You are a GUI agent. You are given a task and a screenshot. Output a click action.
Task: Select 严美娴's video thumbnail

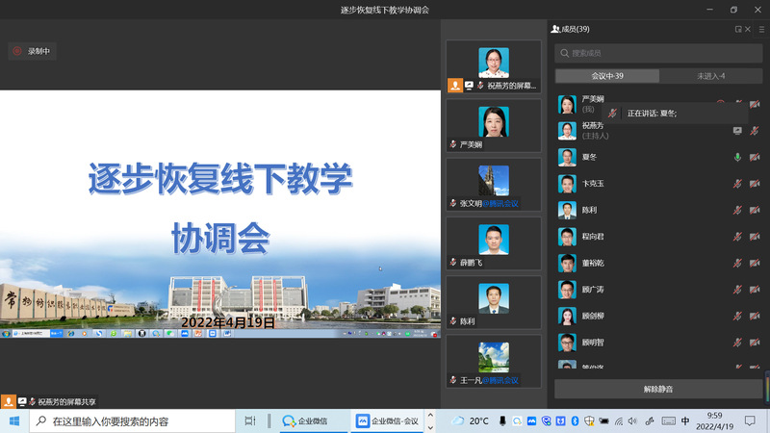tap(494, 123)
